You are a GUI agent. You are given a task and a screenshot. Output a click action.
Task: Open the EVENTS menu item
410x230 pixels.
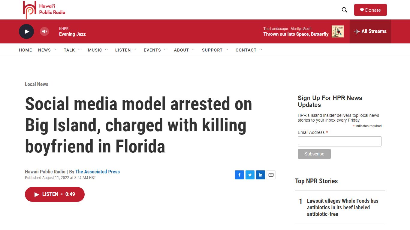[x=152, y=50]
